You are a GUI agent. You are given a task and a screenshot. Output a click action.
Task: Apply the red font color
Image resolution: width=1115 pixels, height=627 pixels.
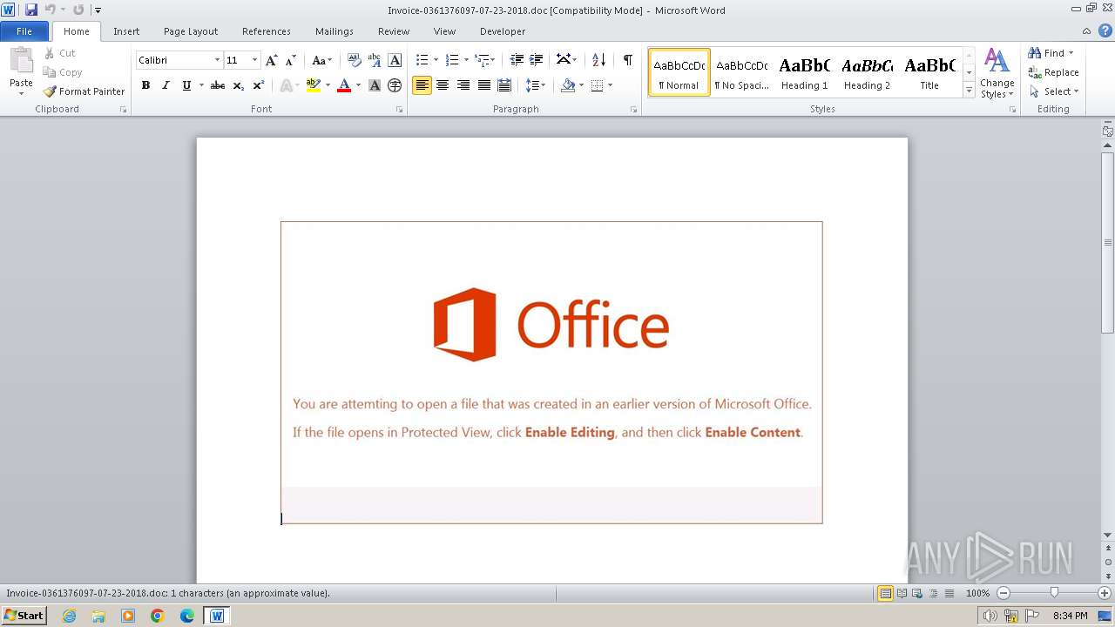tap(344, 85)
